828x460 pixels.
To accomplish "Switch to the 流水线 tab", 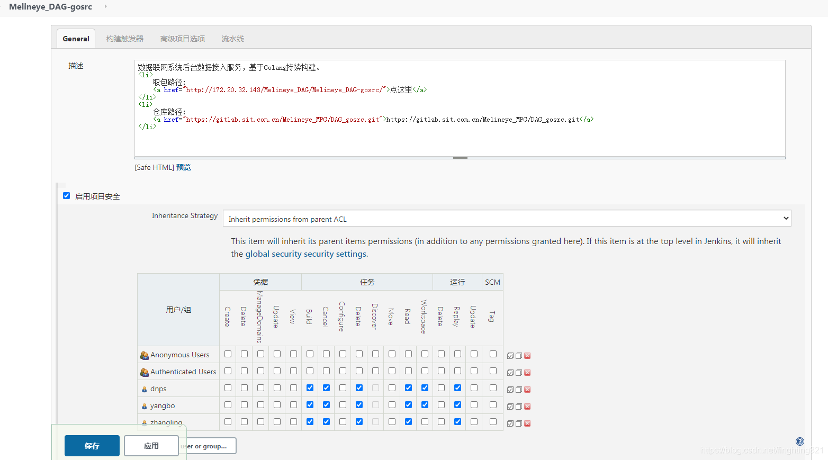I will coord(232,39).
